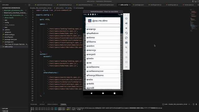Expand config folder in explorer
Screen dimensions: 199x112
(7, 22)
